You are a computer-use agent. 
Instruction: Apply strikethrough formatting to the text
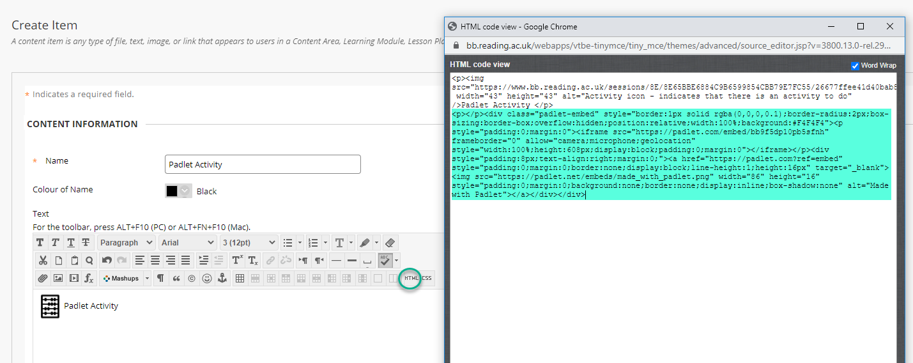pos(86,243)
